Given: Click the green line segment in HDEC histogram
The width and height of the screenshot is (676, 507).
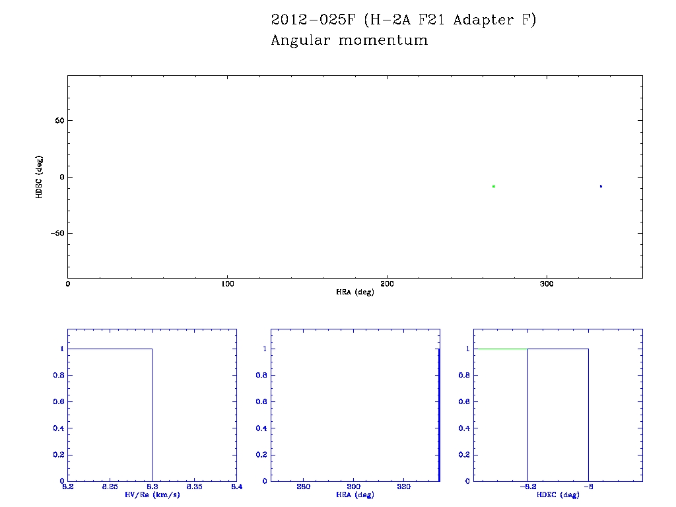Looking at the screenshot, I should click(501, 349).
